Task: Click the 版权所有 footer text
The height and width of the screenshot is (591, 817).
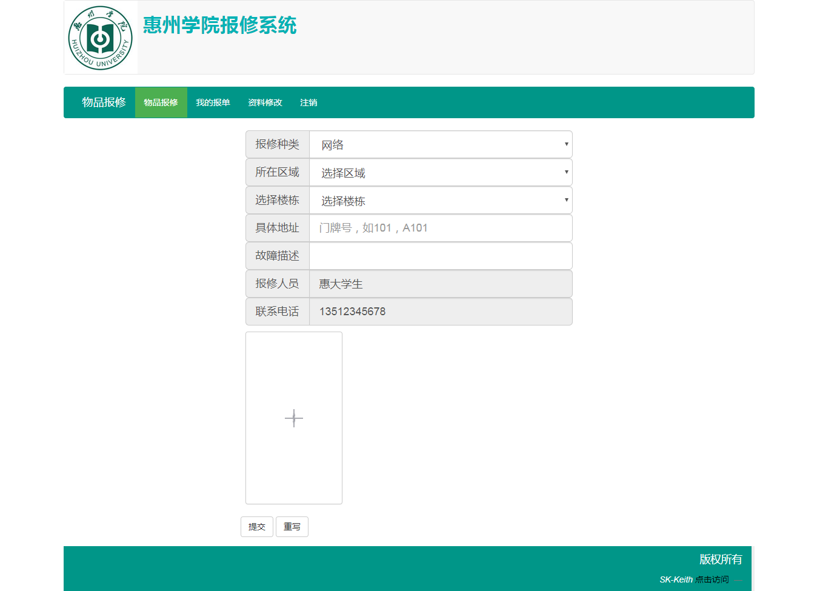Action: (x=721, y=559)
